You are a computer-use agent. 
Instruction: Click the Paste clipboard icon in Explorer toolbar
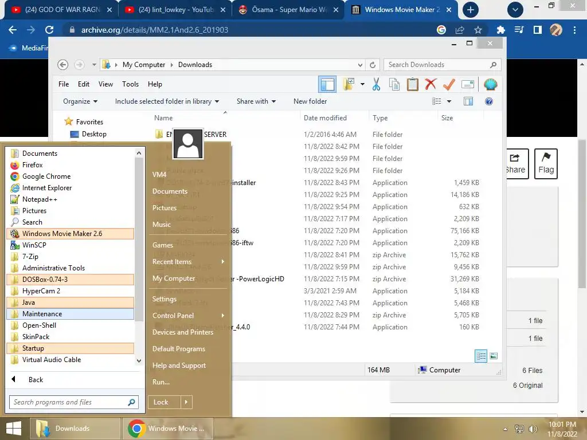(413, 84)
